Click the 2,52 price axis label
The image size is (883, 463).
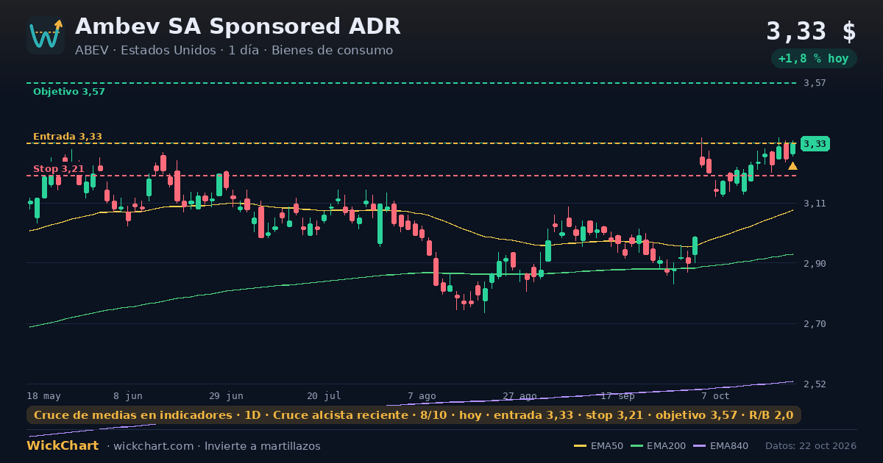pos(815,384)
